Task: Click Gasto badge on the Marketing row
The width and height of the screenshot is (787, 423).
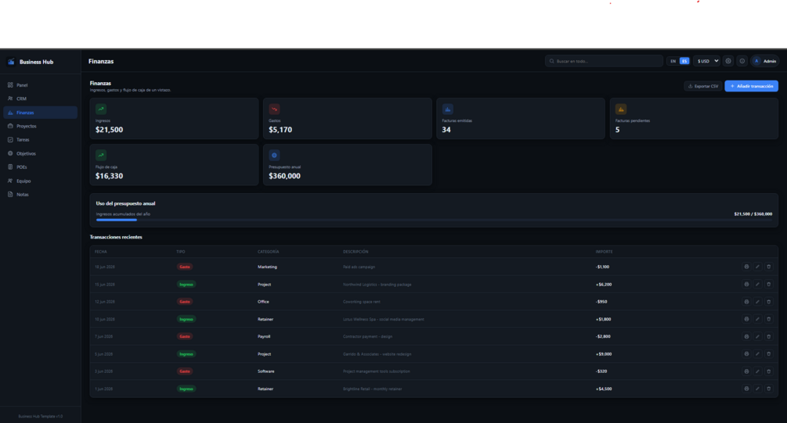Action: tap(185, 267)
